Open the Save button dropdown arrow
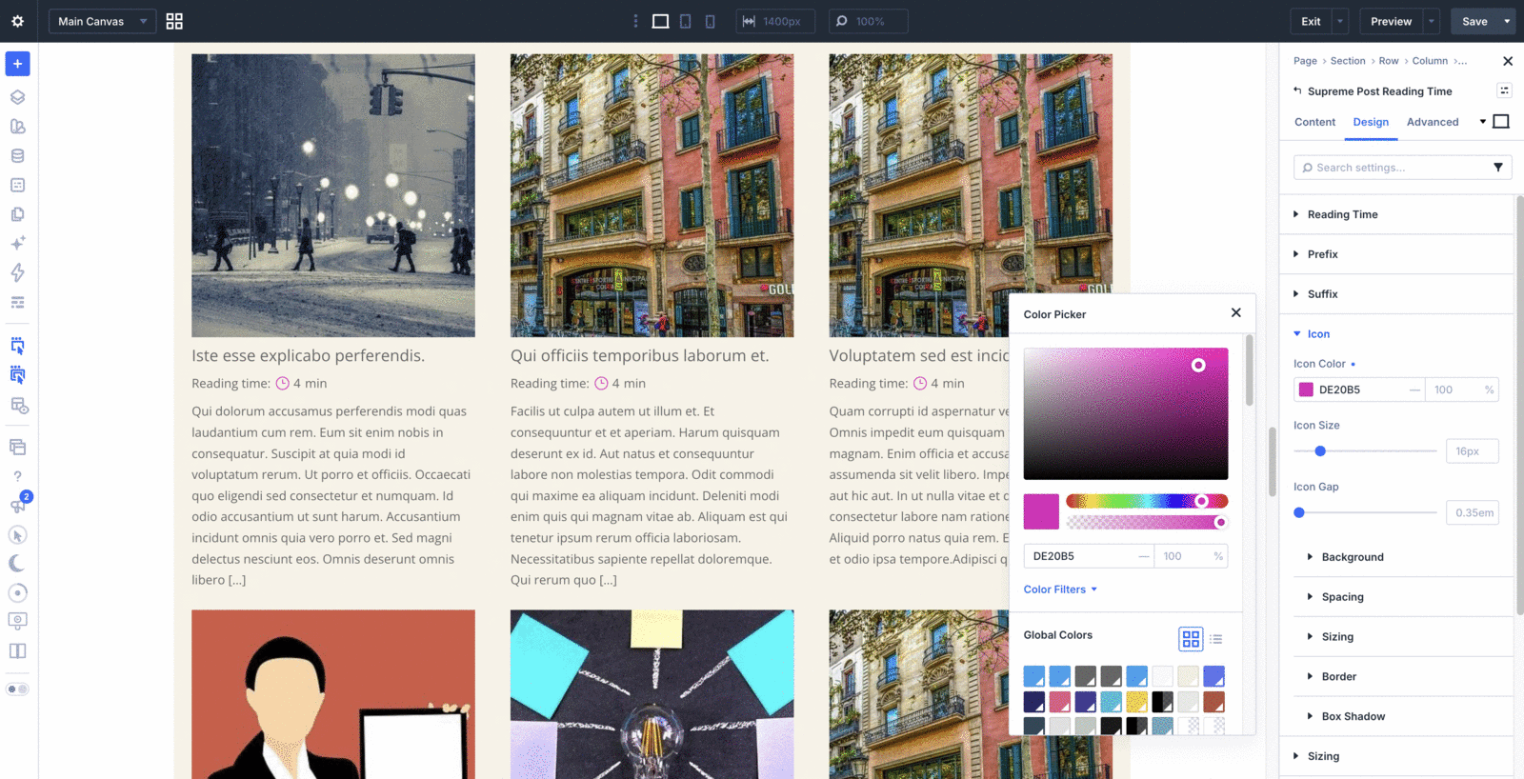The image size is (1524, 779). (x=1507, y=21)
